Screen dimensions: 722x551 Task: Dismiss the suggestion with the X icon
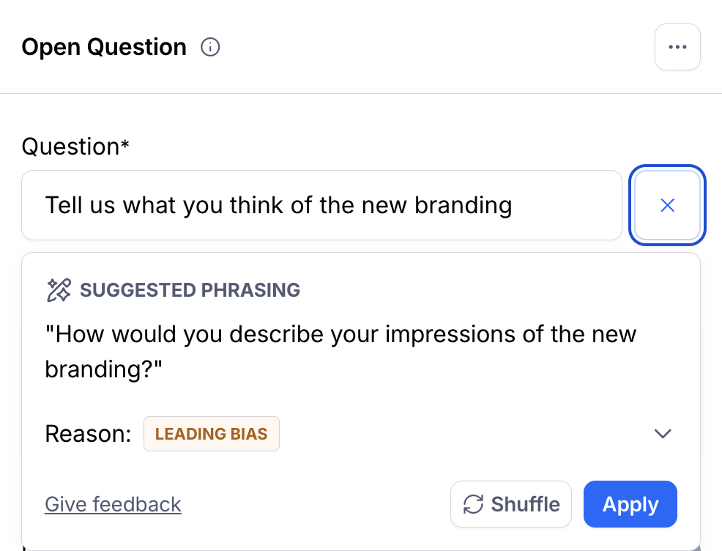click(667, 205)
